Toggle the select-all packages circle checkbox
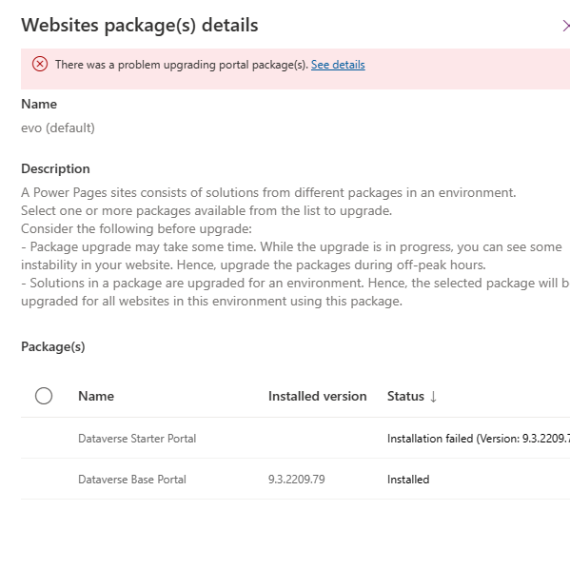The image size is (570, 569). pyautogui.click(x=44, y=396)
